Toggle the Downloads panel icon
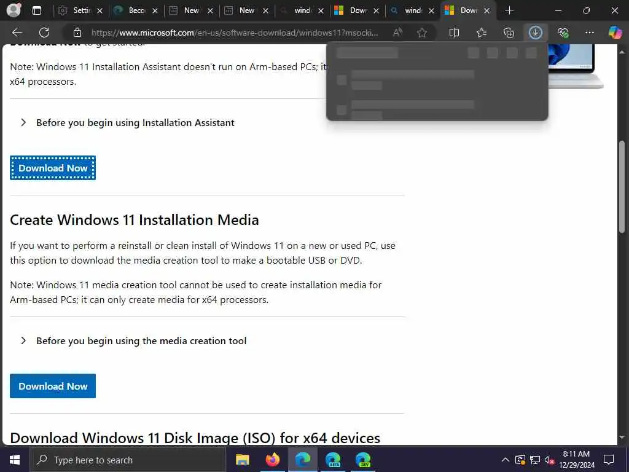The image size is (629, 472). point(536,33)
